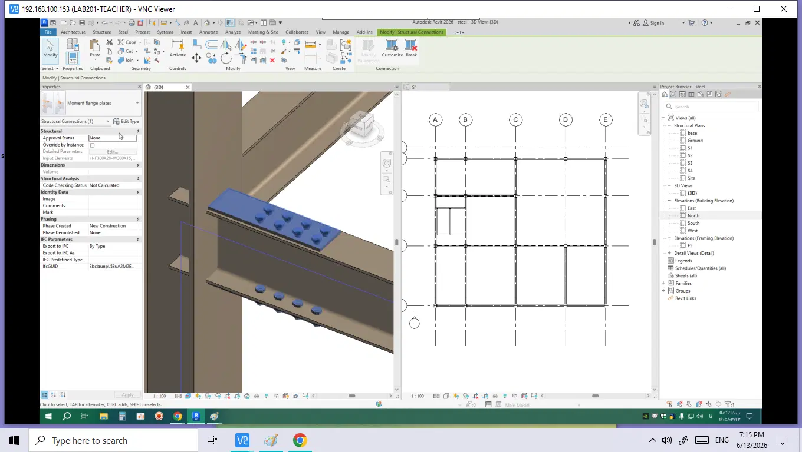Select the Move tool in Modify panel

click(x=196, y=58)
